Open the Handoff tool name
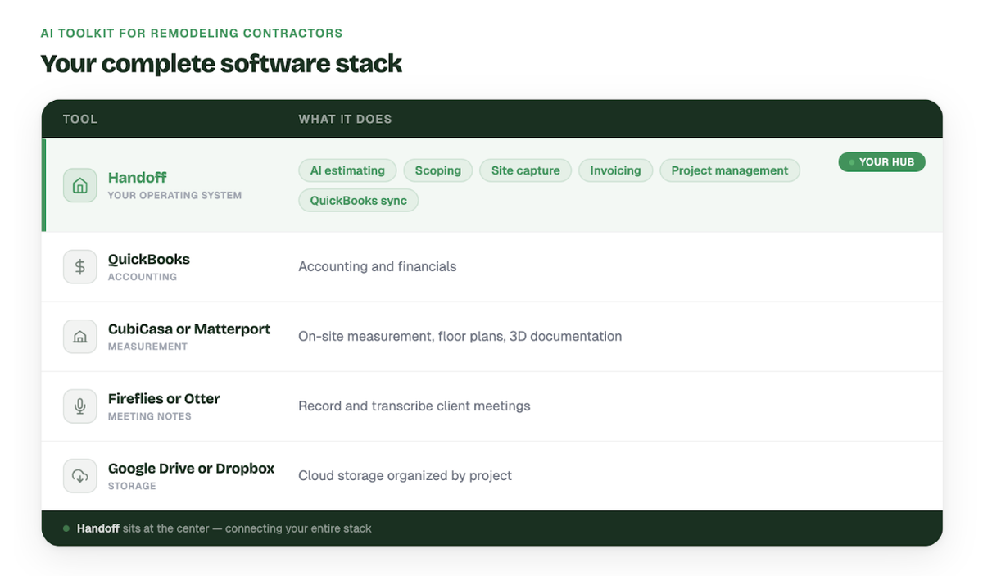 click(x=138, y=178)
